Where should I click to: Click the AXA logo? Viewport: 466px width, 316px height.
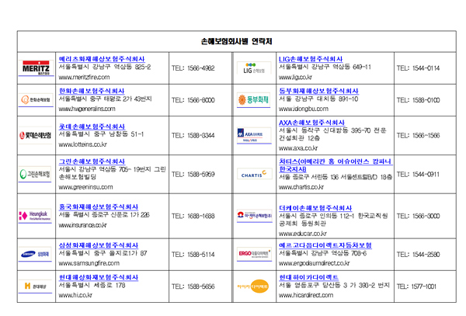[x=254, y=136]
